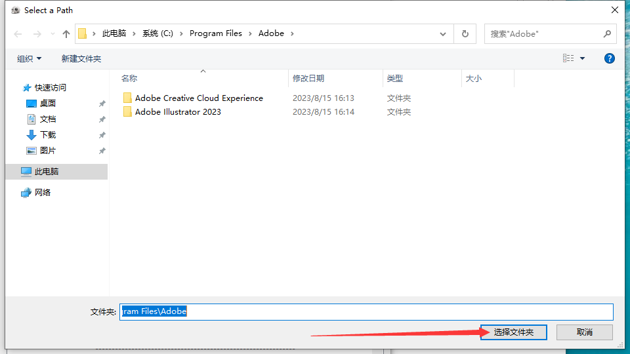Select 快速访问 in navigation pane
This screenshot has width=630, height=354.
click(51, 87)
